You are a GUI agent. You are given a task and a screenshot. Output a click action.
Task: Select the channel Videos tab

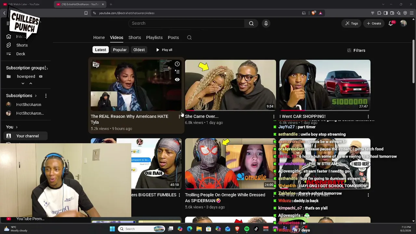116,38
